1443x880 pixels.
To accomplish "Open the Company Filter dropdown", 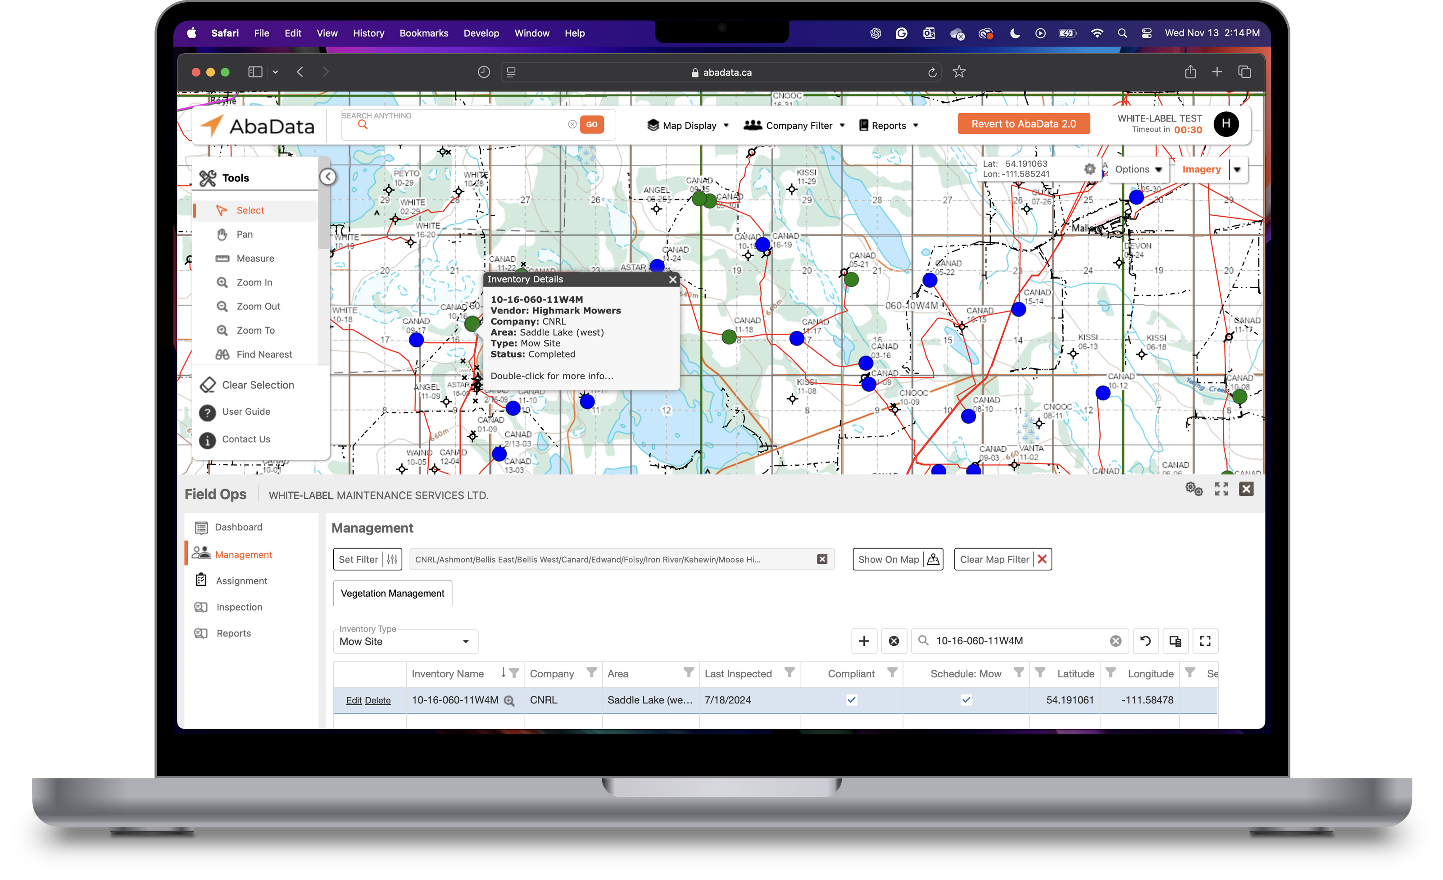I will [x=794, y=125].
